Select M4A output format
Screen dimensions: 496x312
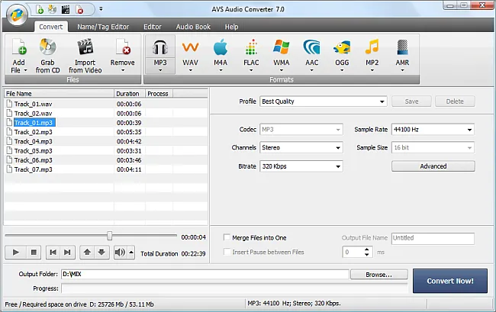[221, 55]
